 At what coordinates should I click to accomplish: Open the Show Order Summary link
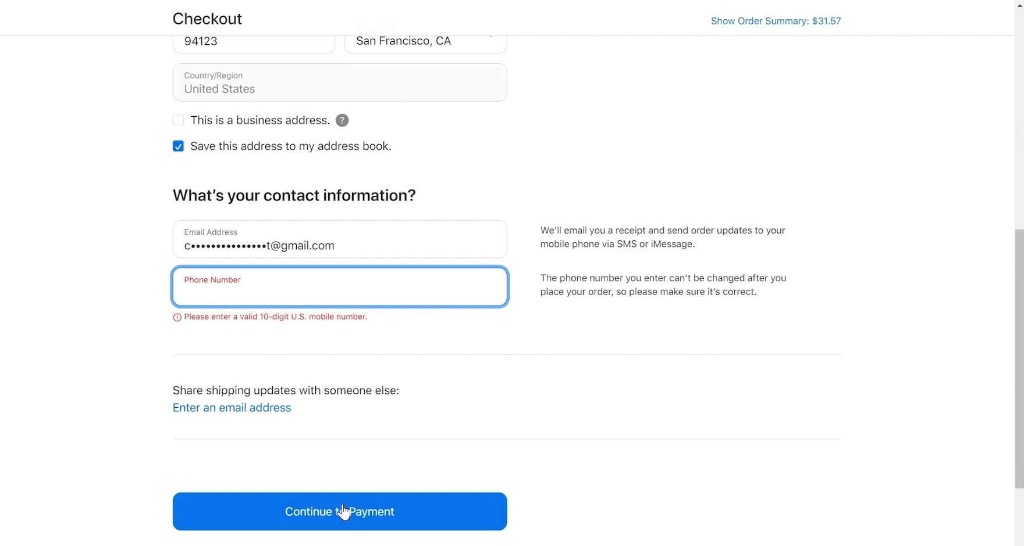click(775, 21)
